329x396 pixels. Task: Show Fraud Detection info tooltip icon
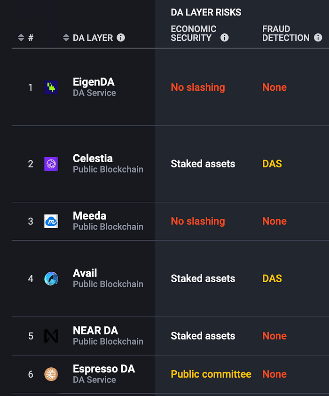[318, 38]
